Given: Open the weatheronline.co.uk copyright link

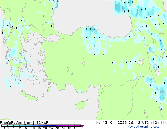Looking at the screenshot, I should coord(145,127).
